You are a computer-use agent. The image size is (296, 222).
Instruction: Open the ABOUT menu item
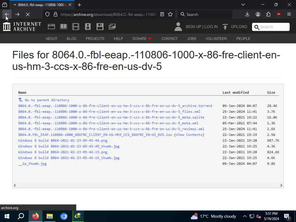[51, 38]
